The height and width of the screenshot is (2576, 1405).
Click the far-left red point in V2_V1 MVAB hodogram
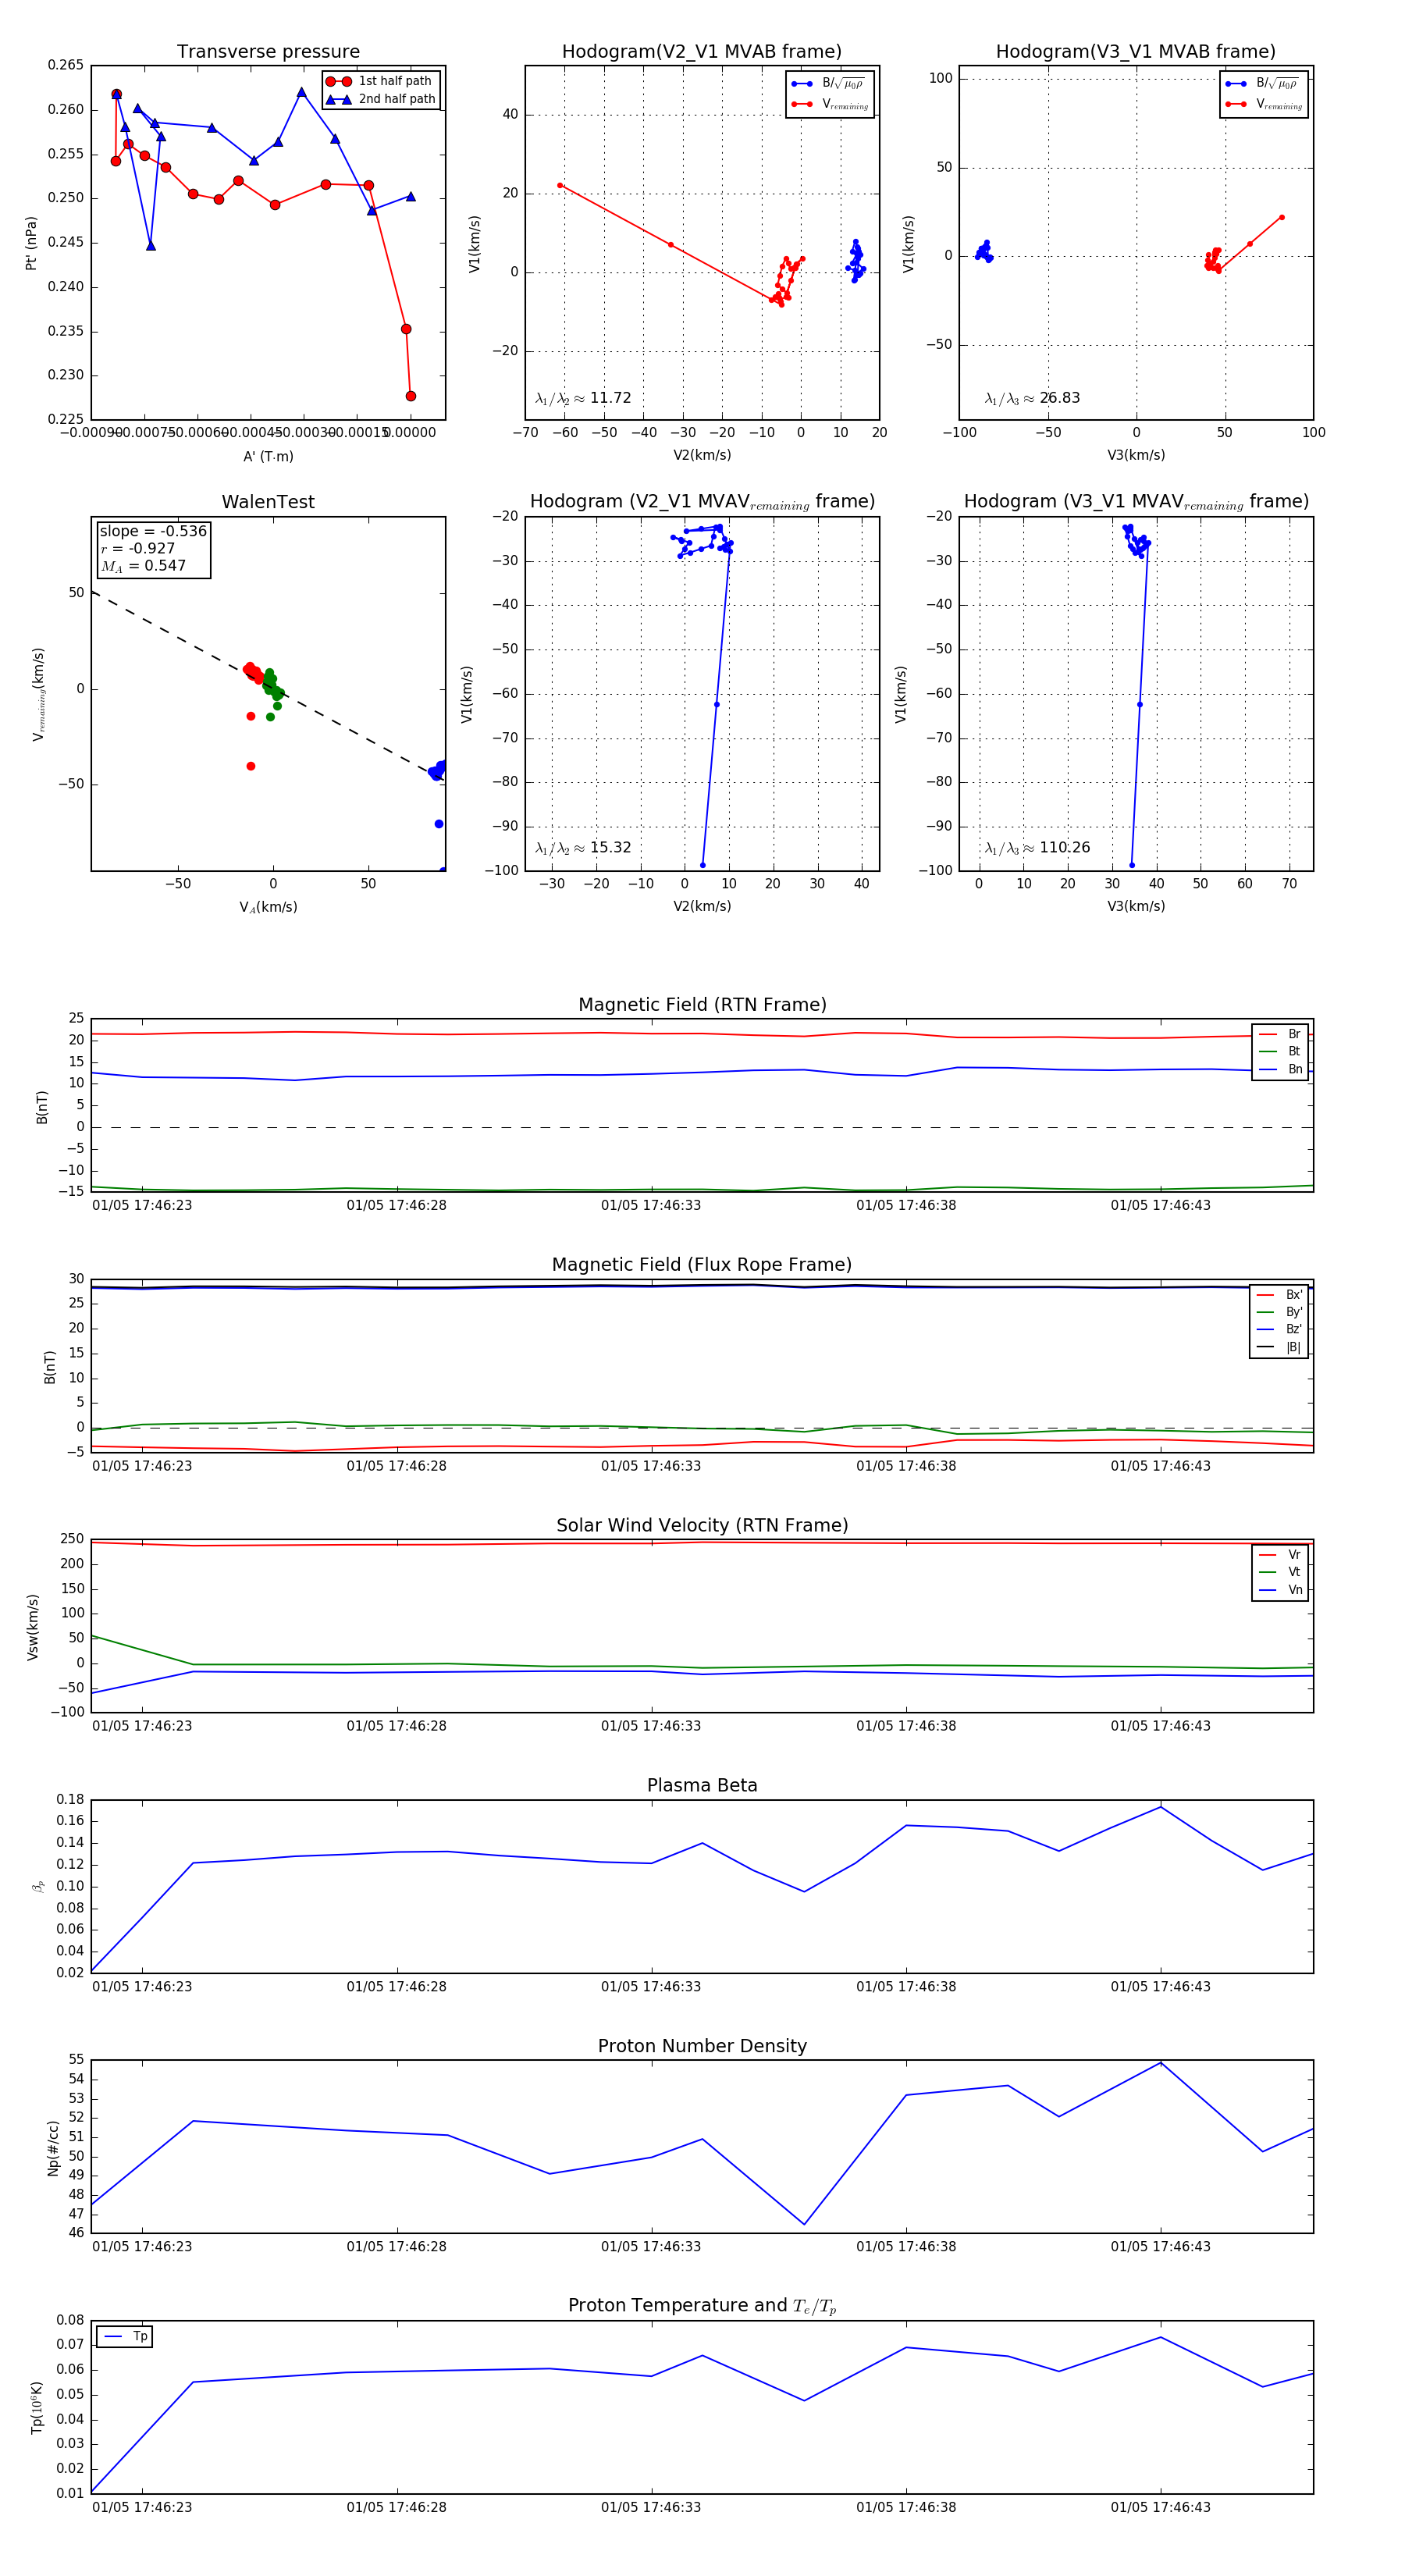pyautogui.click(x=560, y=185)
